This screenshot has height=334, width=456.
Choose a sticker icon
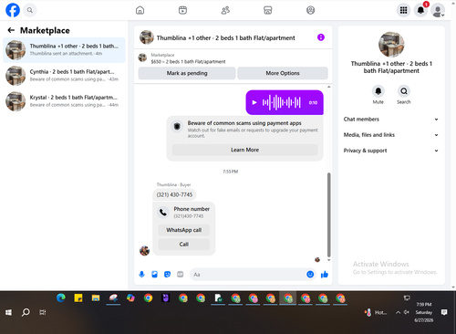tap(167, 275)
